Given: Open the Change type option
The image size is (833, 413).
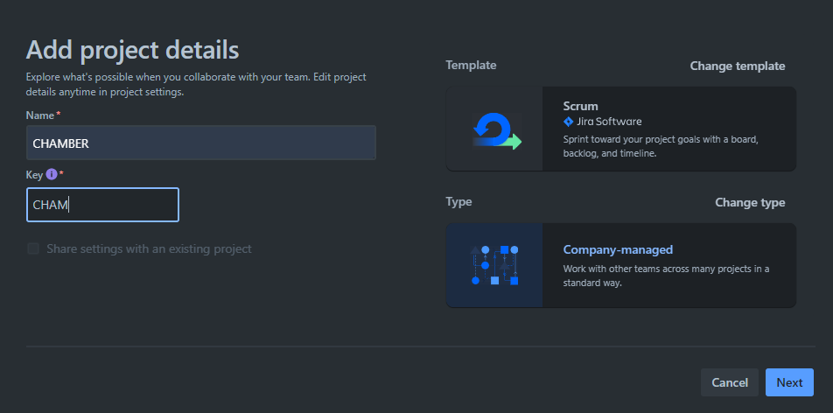Looking at the screenshot, I should coord(749,202).
